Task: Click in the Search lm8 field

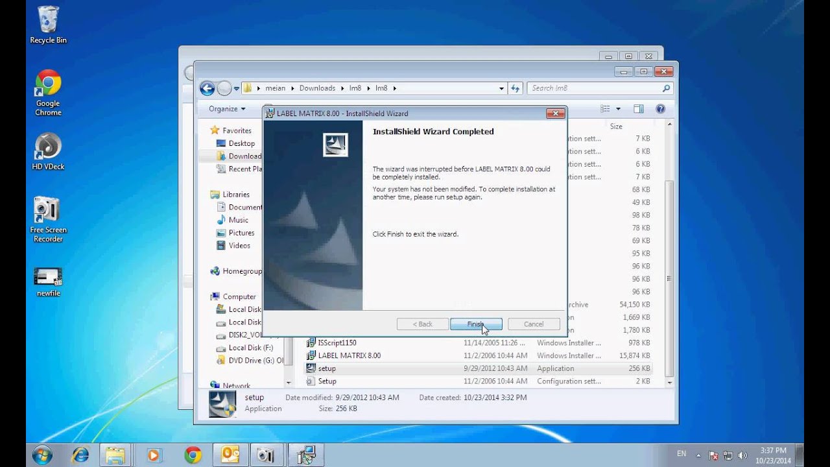Action: click(x=593, y=88)
